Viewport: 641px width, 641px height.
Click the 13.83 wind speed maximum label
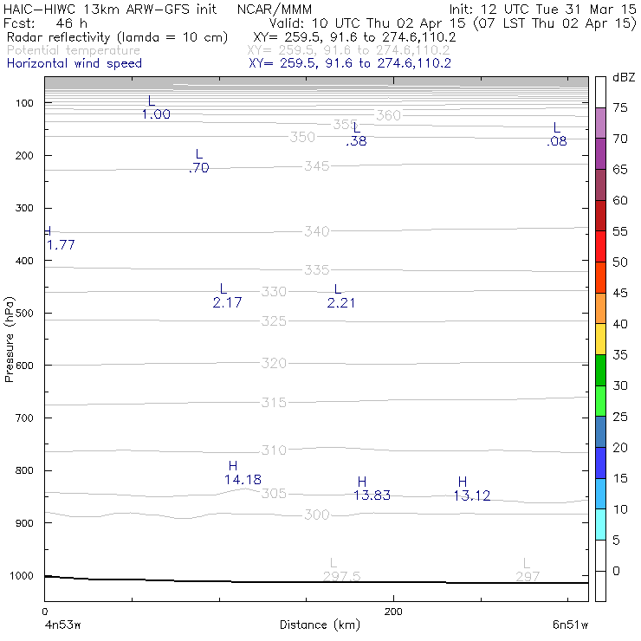pos(372,495)
